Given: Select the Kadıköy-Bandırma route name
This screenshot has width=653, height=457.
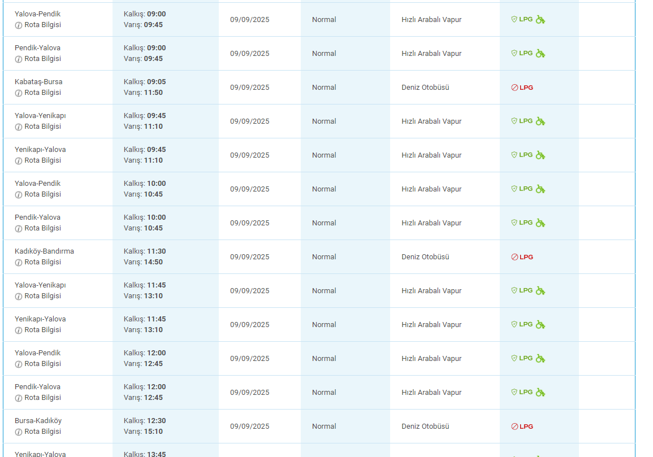Looking at the screenshot, I should click(x=44, y=251).
